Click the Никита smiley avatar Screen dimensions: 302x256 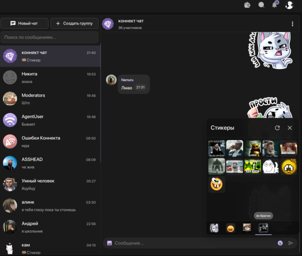click(10, 77)
